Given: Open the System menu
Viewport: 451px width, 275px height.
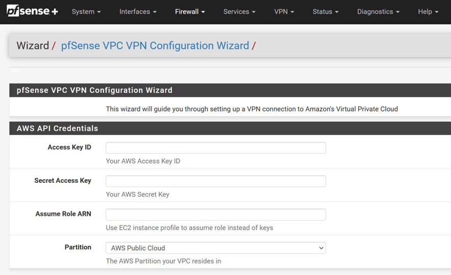Looking at the screenshot, I should tap(86, 12).
